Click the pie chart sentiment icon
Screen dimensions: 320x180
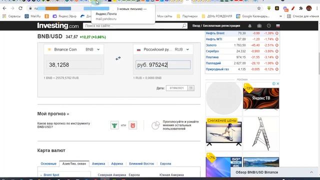pyautogui.click(x=155, y=125)
